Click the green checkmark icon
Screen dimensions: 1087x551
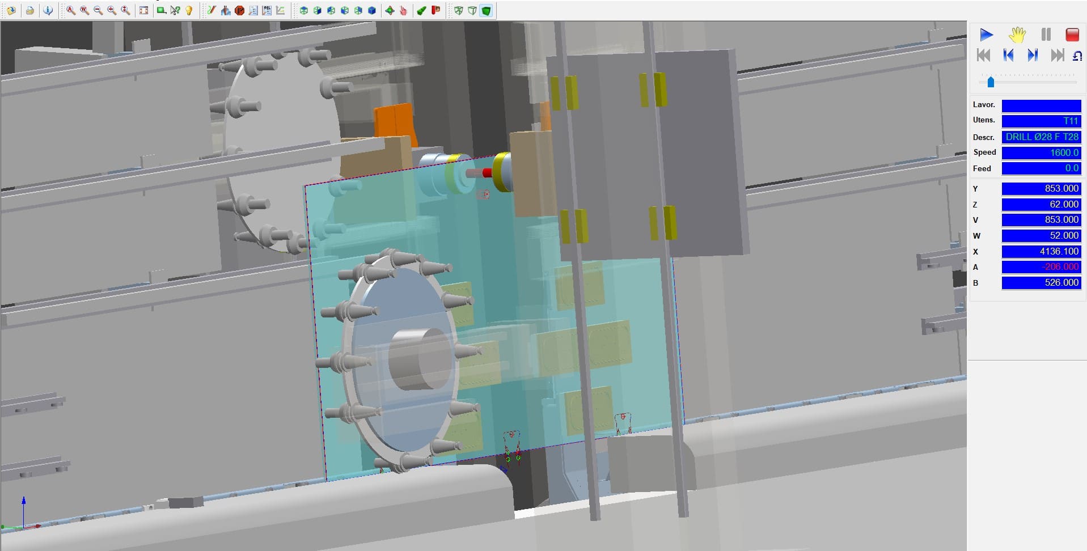click(x=421, y=10)
